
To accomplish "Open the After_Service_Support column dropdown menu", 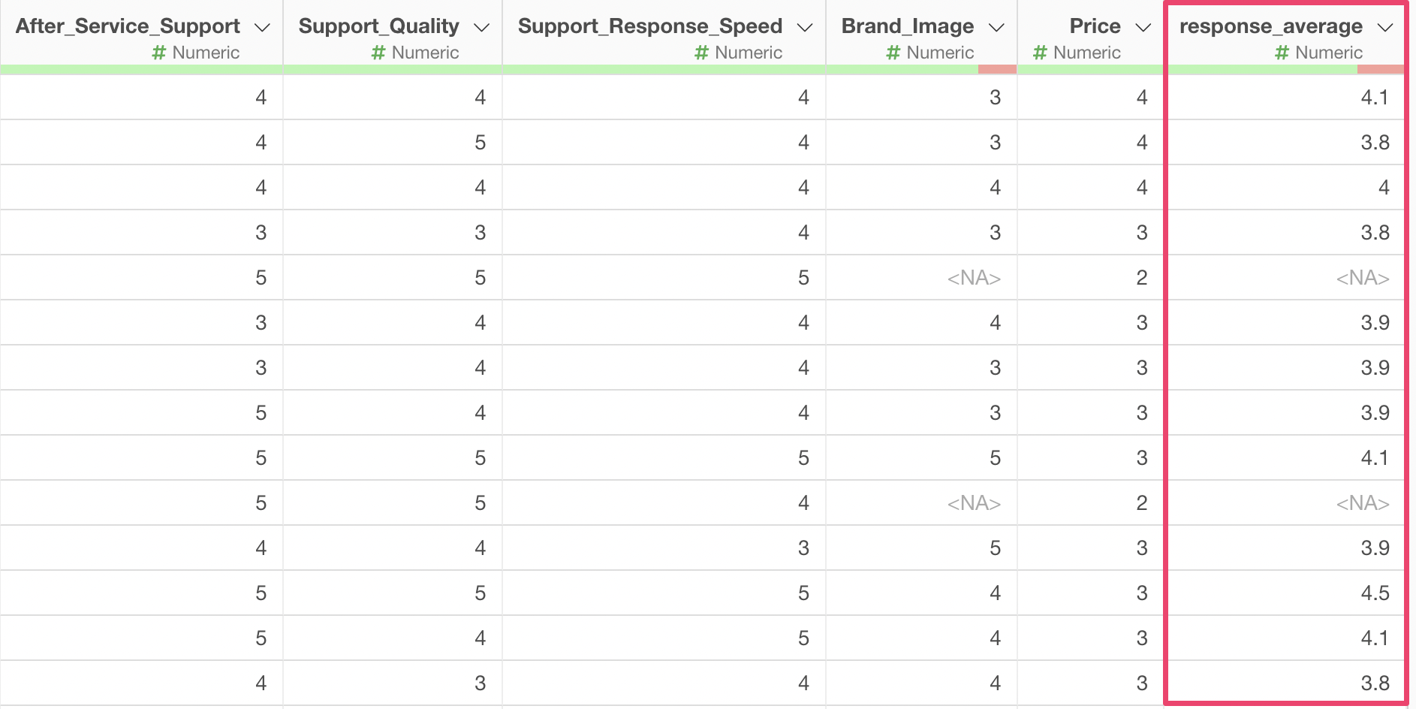I will click(x=262, y=28).
